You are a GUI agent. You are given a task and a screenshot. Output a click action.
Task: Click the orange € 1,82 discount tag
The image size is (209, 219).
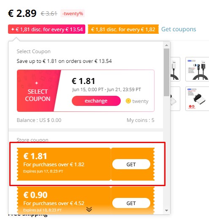pyautogui.click(x=123, y=29)
